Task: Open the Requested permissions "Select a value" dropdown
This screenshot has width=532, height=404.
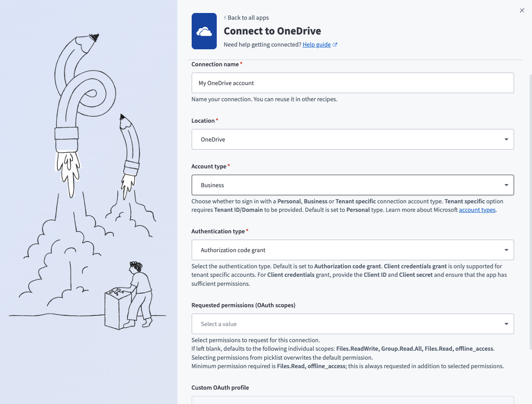Action: point(352,324)
